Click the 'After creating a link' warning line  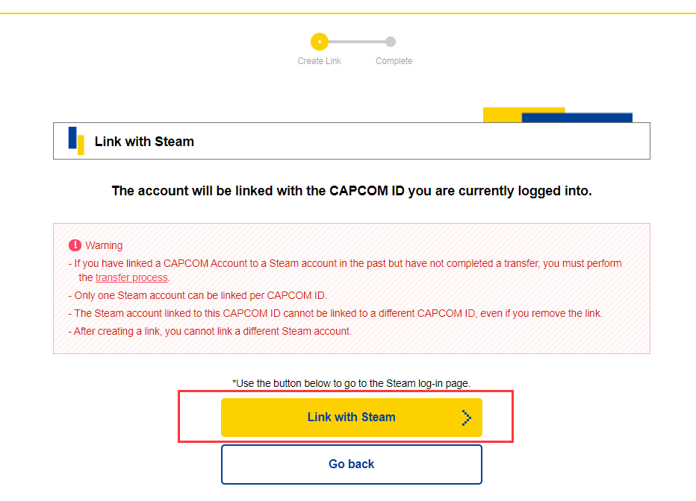(210, 331)
